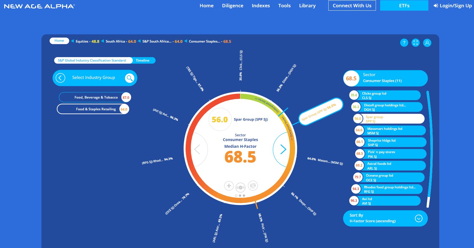This screenshot has height=248, width=474.
Task: Click the Connect With Us button
Action: point(352,6)
